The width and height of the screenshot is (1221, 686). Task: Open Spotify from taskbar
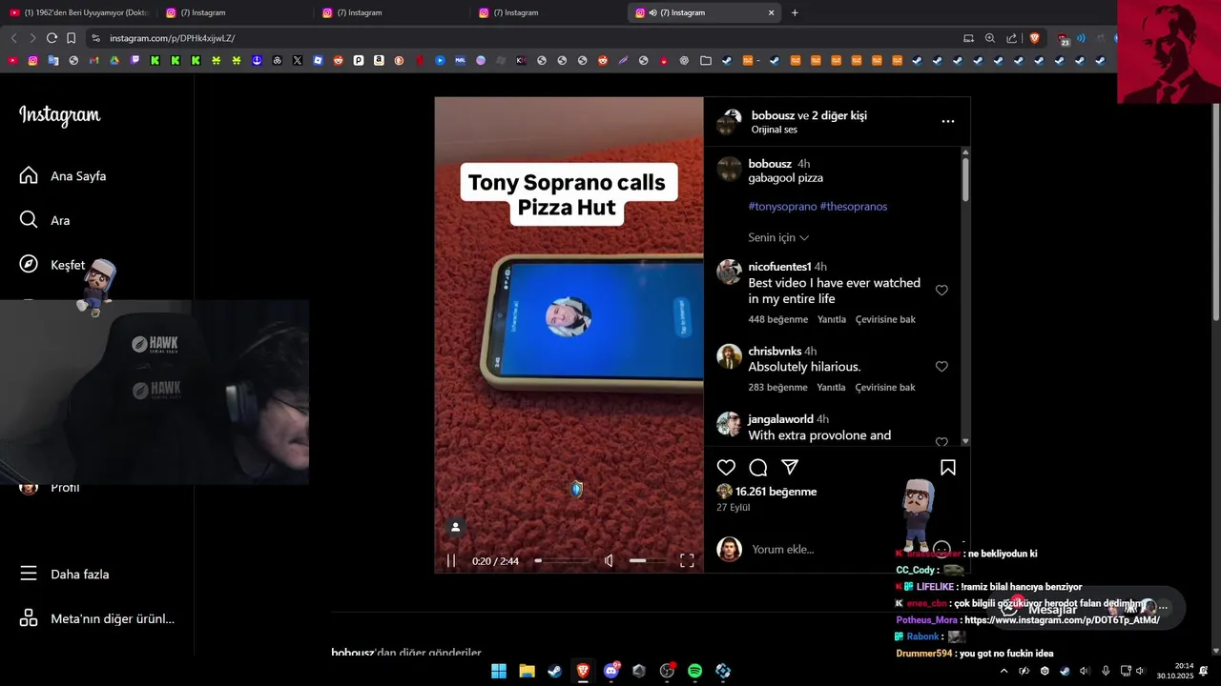(x=694, y=671)
